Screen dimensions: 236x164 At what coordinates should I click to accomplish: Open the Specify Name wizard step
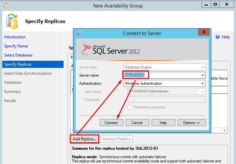point(16,46)
